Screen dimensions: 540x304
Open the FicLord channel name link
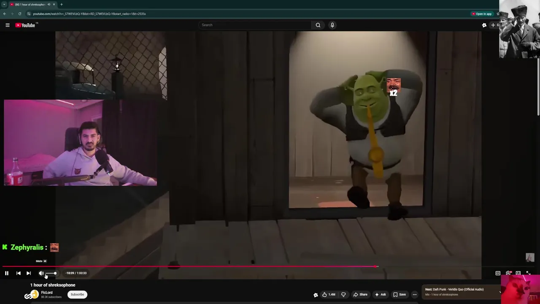point(47,293)
